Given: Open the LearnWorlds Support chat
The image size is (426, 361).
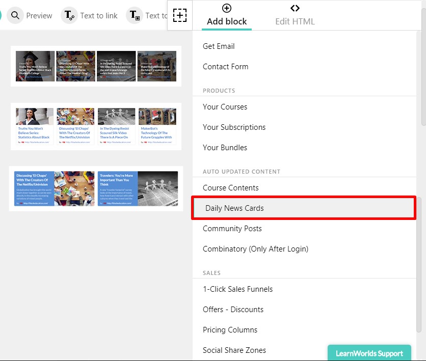Looking at the screenshot, I should tap(369, 353).
